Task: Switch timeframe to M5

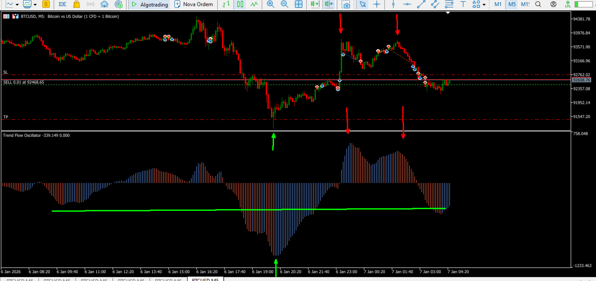Action: tap(512, 4)
